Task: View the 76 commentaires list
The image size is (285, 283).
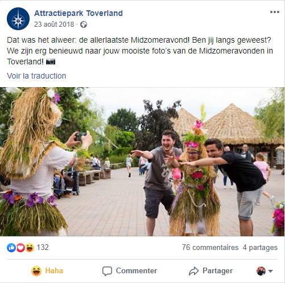Action: click(210, 248)
